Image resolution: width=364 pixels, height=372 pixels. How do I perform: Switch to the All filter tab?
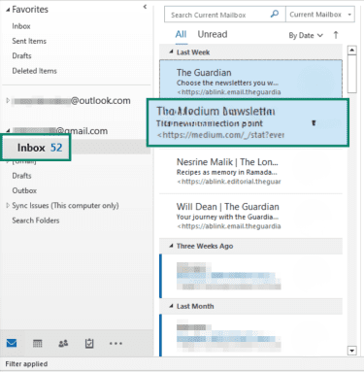coord(181,35)
